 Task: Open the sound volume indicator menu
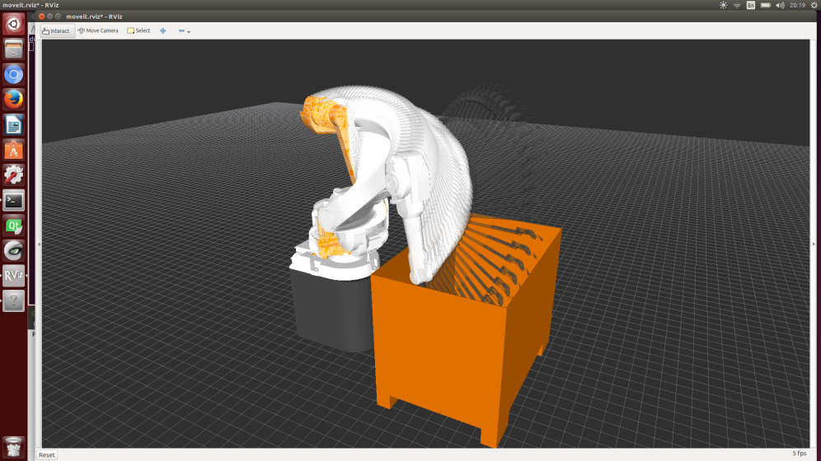[x=779, y=5]
